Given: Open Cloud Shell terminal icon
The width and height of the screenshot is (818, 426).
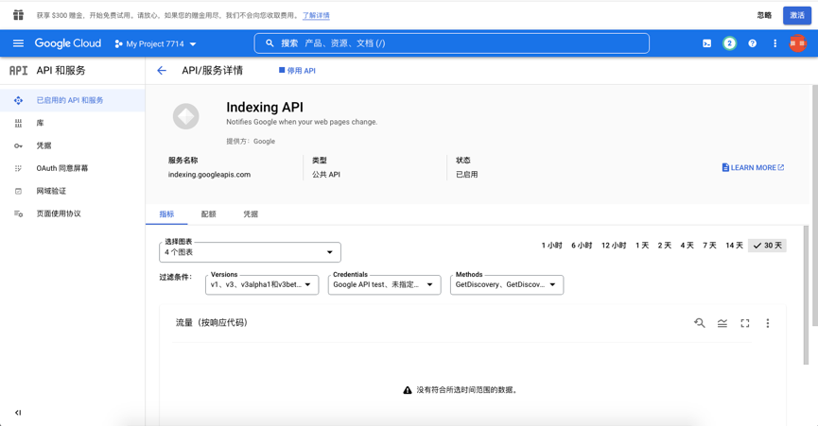Looking at the screenshot, I should click(x=706, y=43).
